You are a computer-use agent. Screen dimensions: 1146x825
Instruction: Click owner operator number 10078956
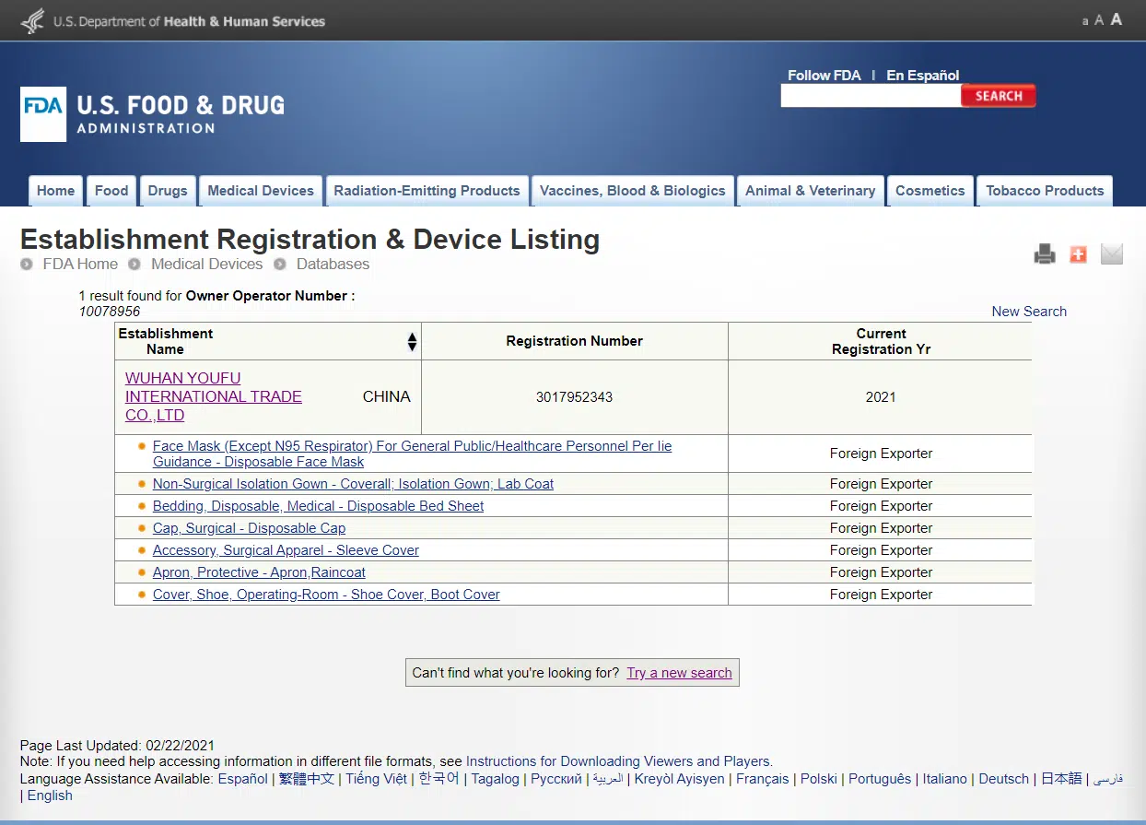pos(110,312)
